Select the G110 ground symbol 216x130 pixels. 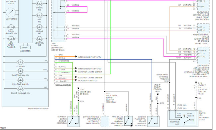point(196,82)
